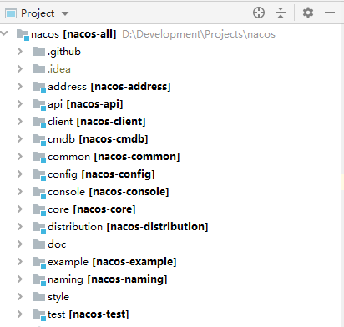Expand the config module tree node
This screenshot has height=327, width=344.
(19, 174)
